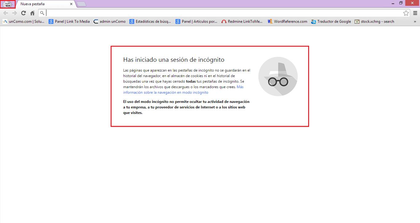
Task: Open the Panel | Link To Media bookmark
Action: click(x=69, y=22)
